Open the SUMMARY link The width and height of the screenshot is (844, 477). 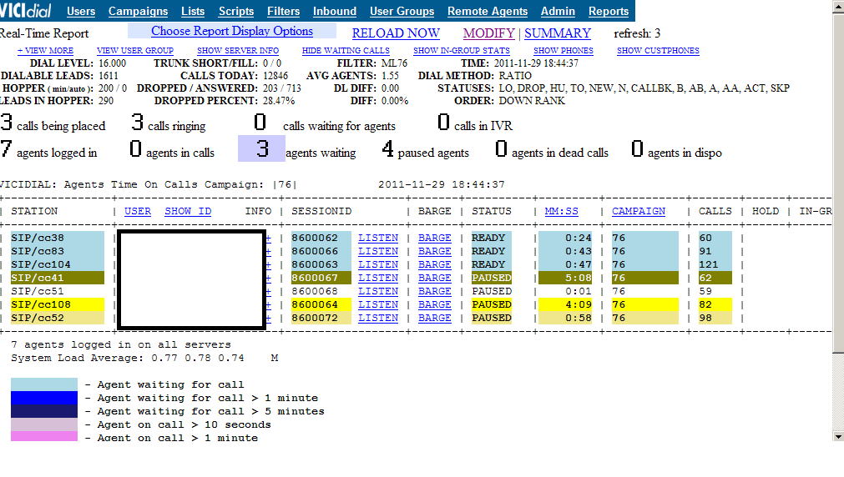tap(557, 33)
